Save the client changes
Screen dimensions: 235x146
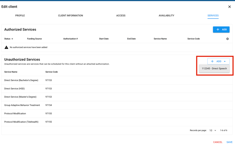pyautogui.click(x=229, y=142)
